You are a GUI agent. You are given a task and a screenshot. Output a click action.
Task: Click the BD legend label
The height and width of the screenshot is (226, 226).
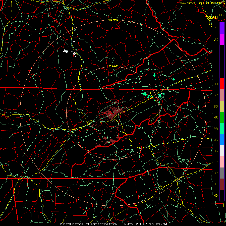216,106
